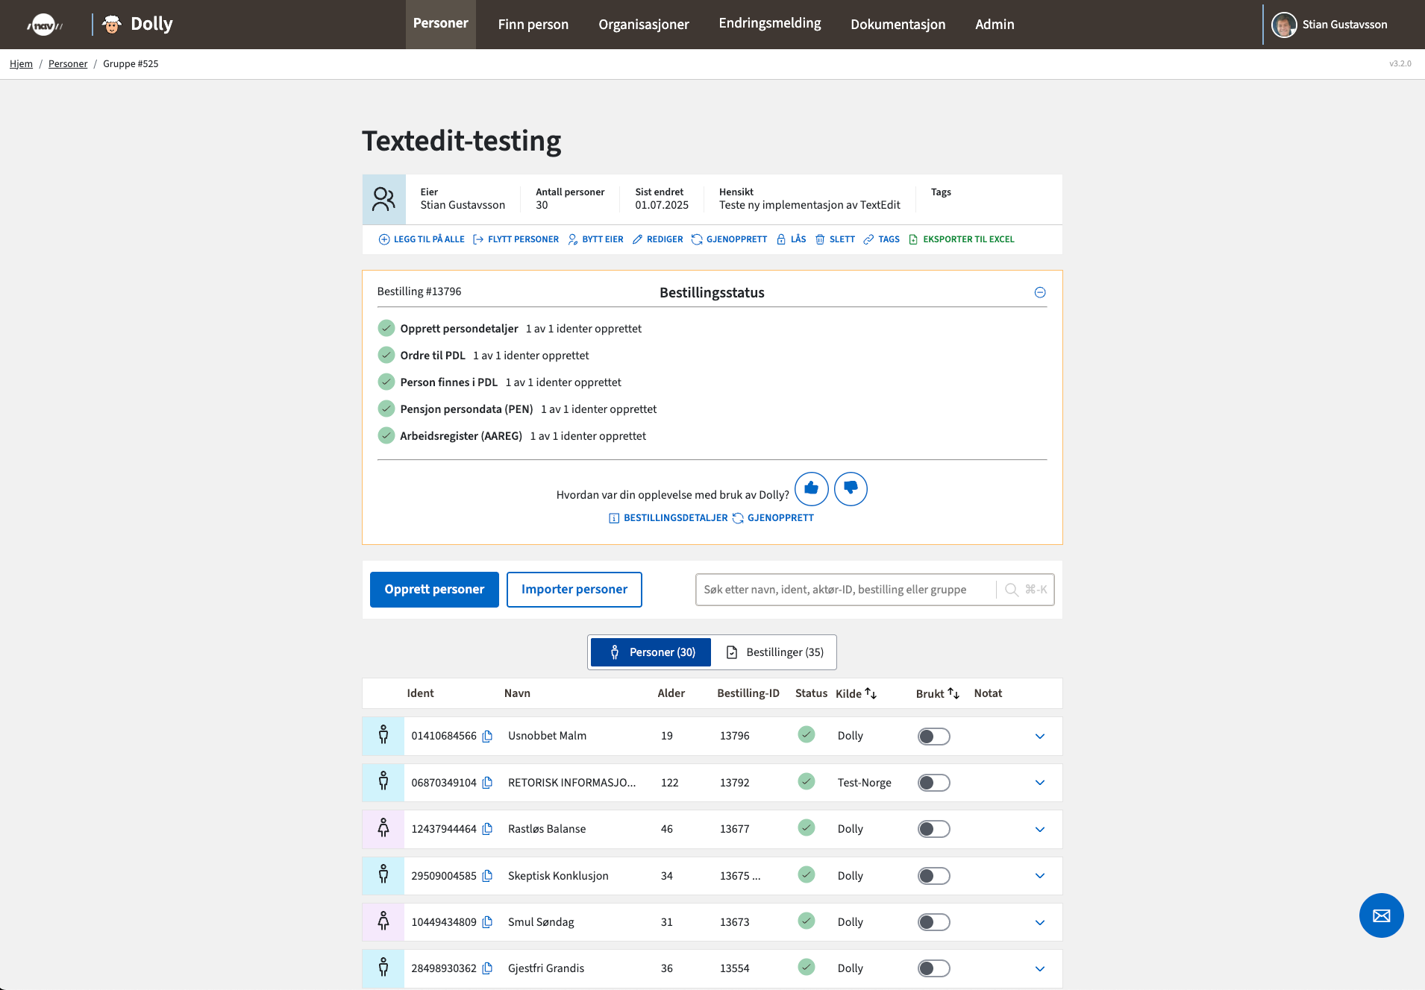This screenshot has width=1425, height=990.
Task: Click the NAV logo in header
Action: point(44,25)
